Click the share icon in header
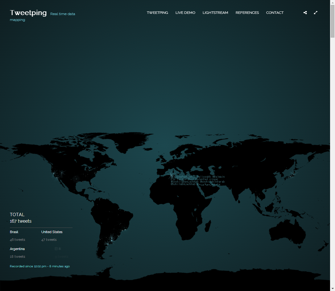 (x=305, y=13)
